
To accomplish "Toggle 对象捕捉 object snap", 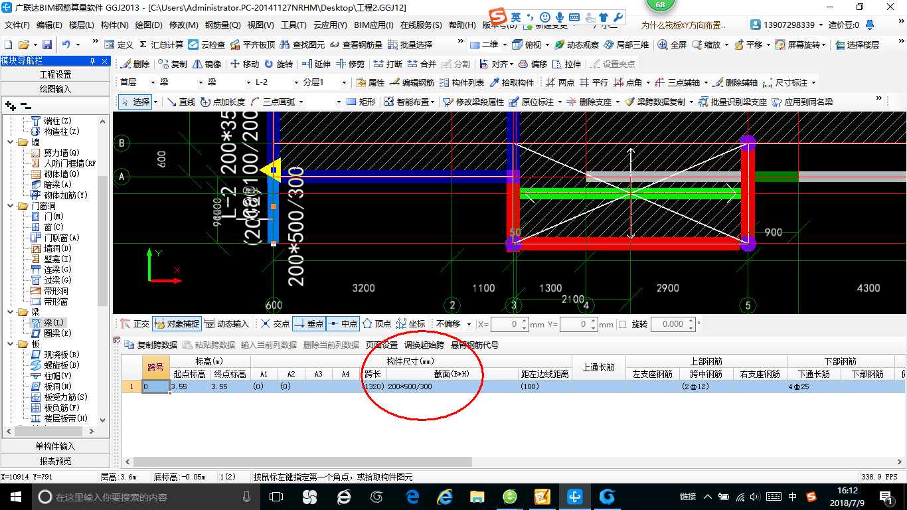I will 176,324.
